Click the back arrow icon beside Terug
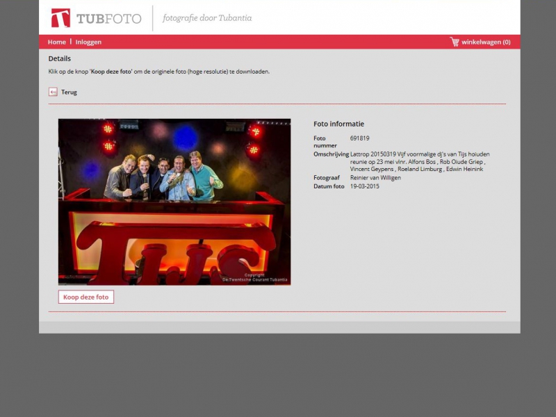Viewport: 556px width, 417px height. [x=53, y=92]
